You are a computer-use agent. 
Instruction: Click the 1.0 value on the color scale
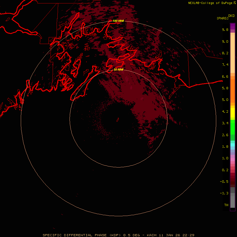pos(225,158)
